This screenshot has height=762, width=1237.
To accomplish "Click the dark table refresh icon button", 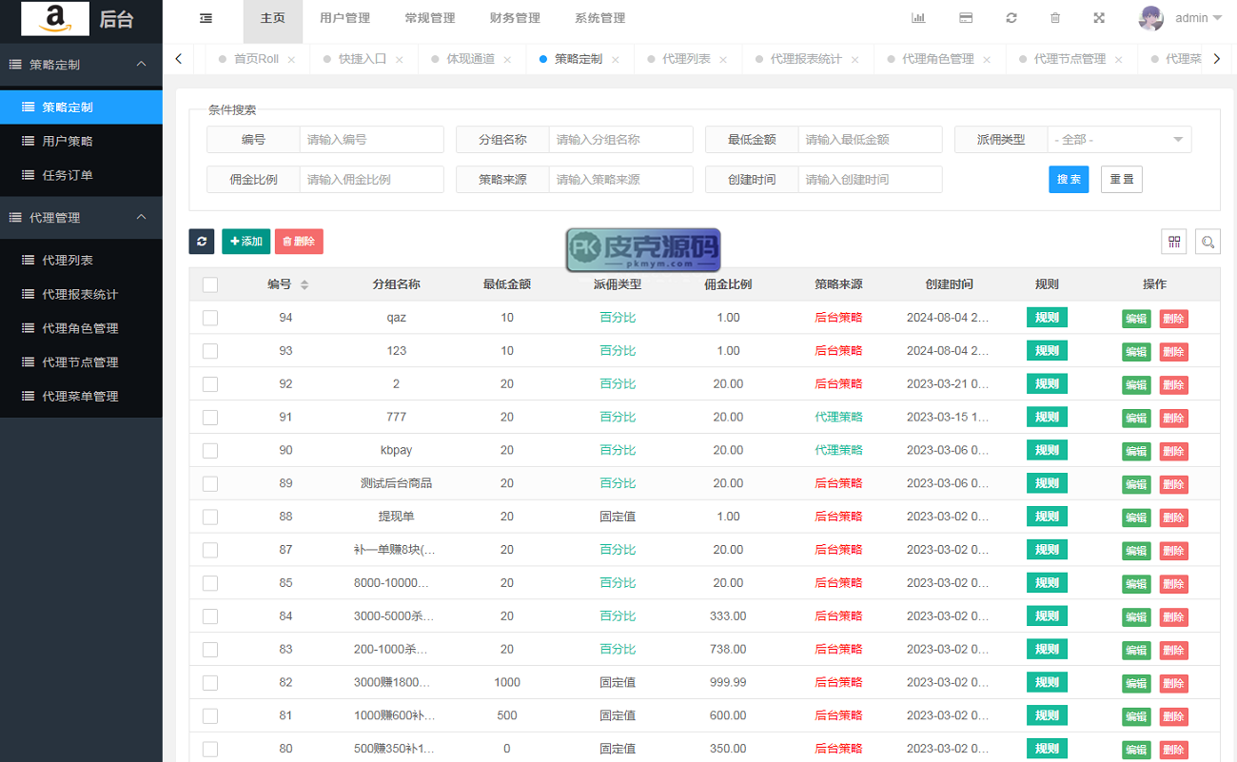I will click(x=202, y=242).
